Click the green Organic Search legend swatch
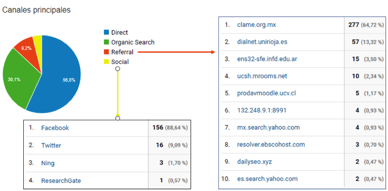This screenshot has width=388, height=191. pos(106,42)
